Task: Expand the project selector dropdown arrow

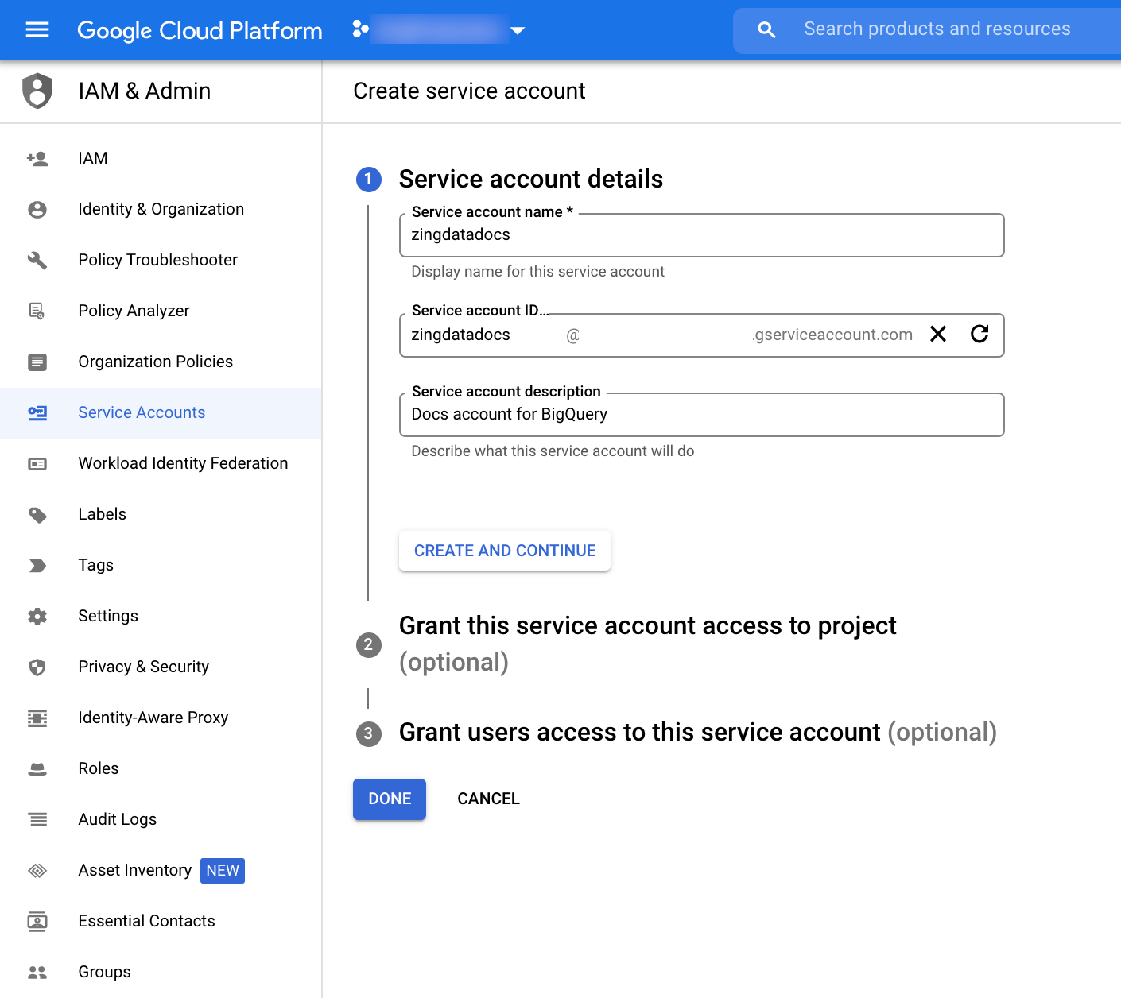Action: [518, 31]
